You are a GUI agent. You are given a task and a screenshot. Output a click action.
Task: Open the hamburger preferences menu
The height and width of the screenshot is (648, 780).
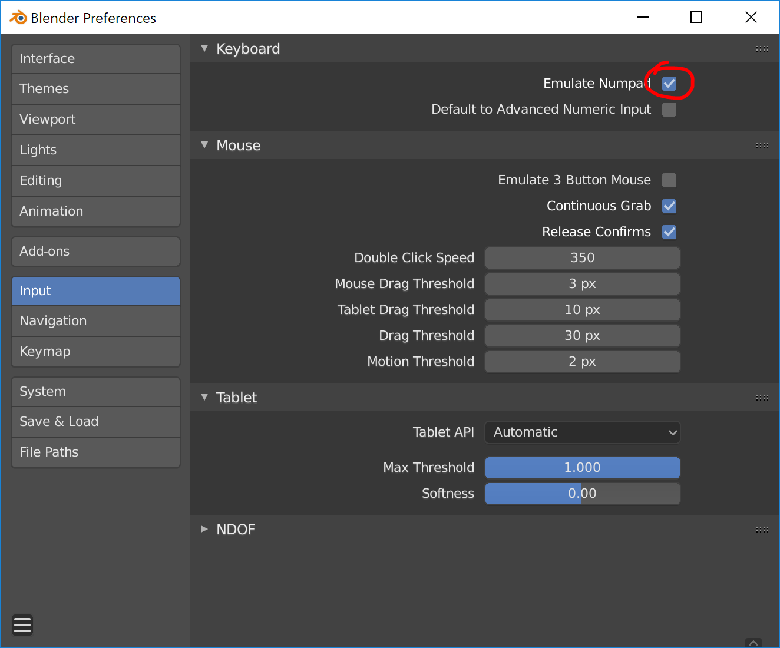[x=22, y=624]
